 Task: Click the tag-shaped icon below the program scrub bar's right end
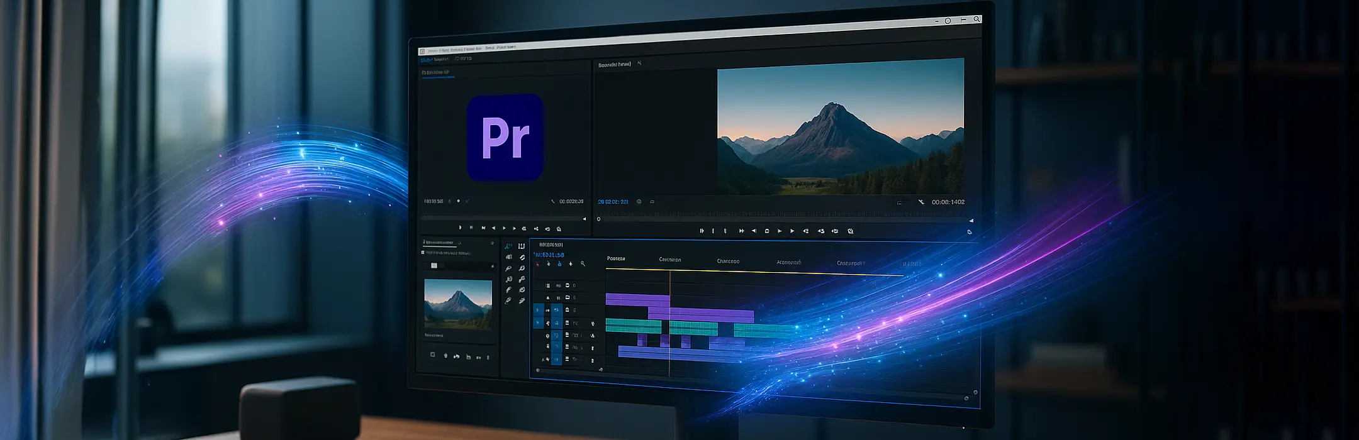click(970, 232)
